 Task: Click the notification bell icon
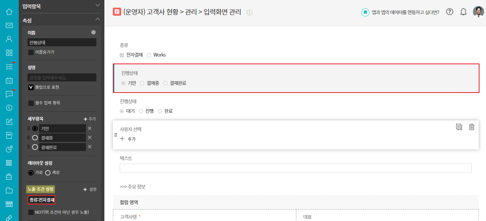click(x=463, y=12)
